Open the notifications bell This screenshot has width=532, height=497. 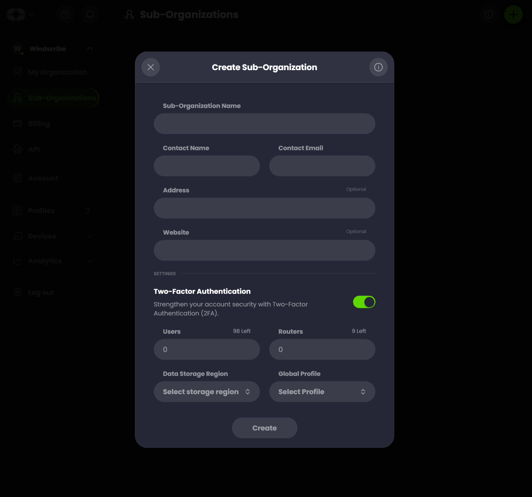coord(90,14)
